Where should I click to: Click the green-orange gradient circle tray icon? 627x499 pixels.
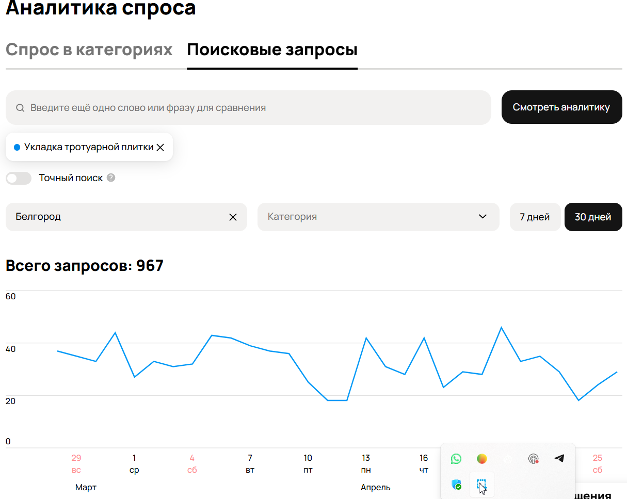481,459
